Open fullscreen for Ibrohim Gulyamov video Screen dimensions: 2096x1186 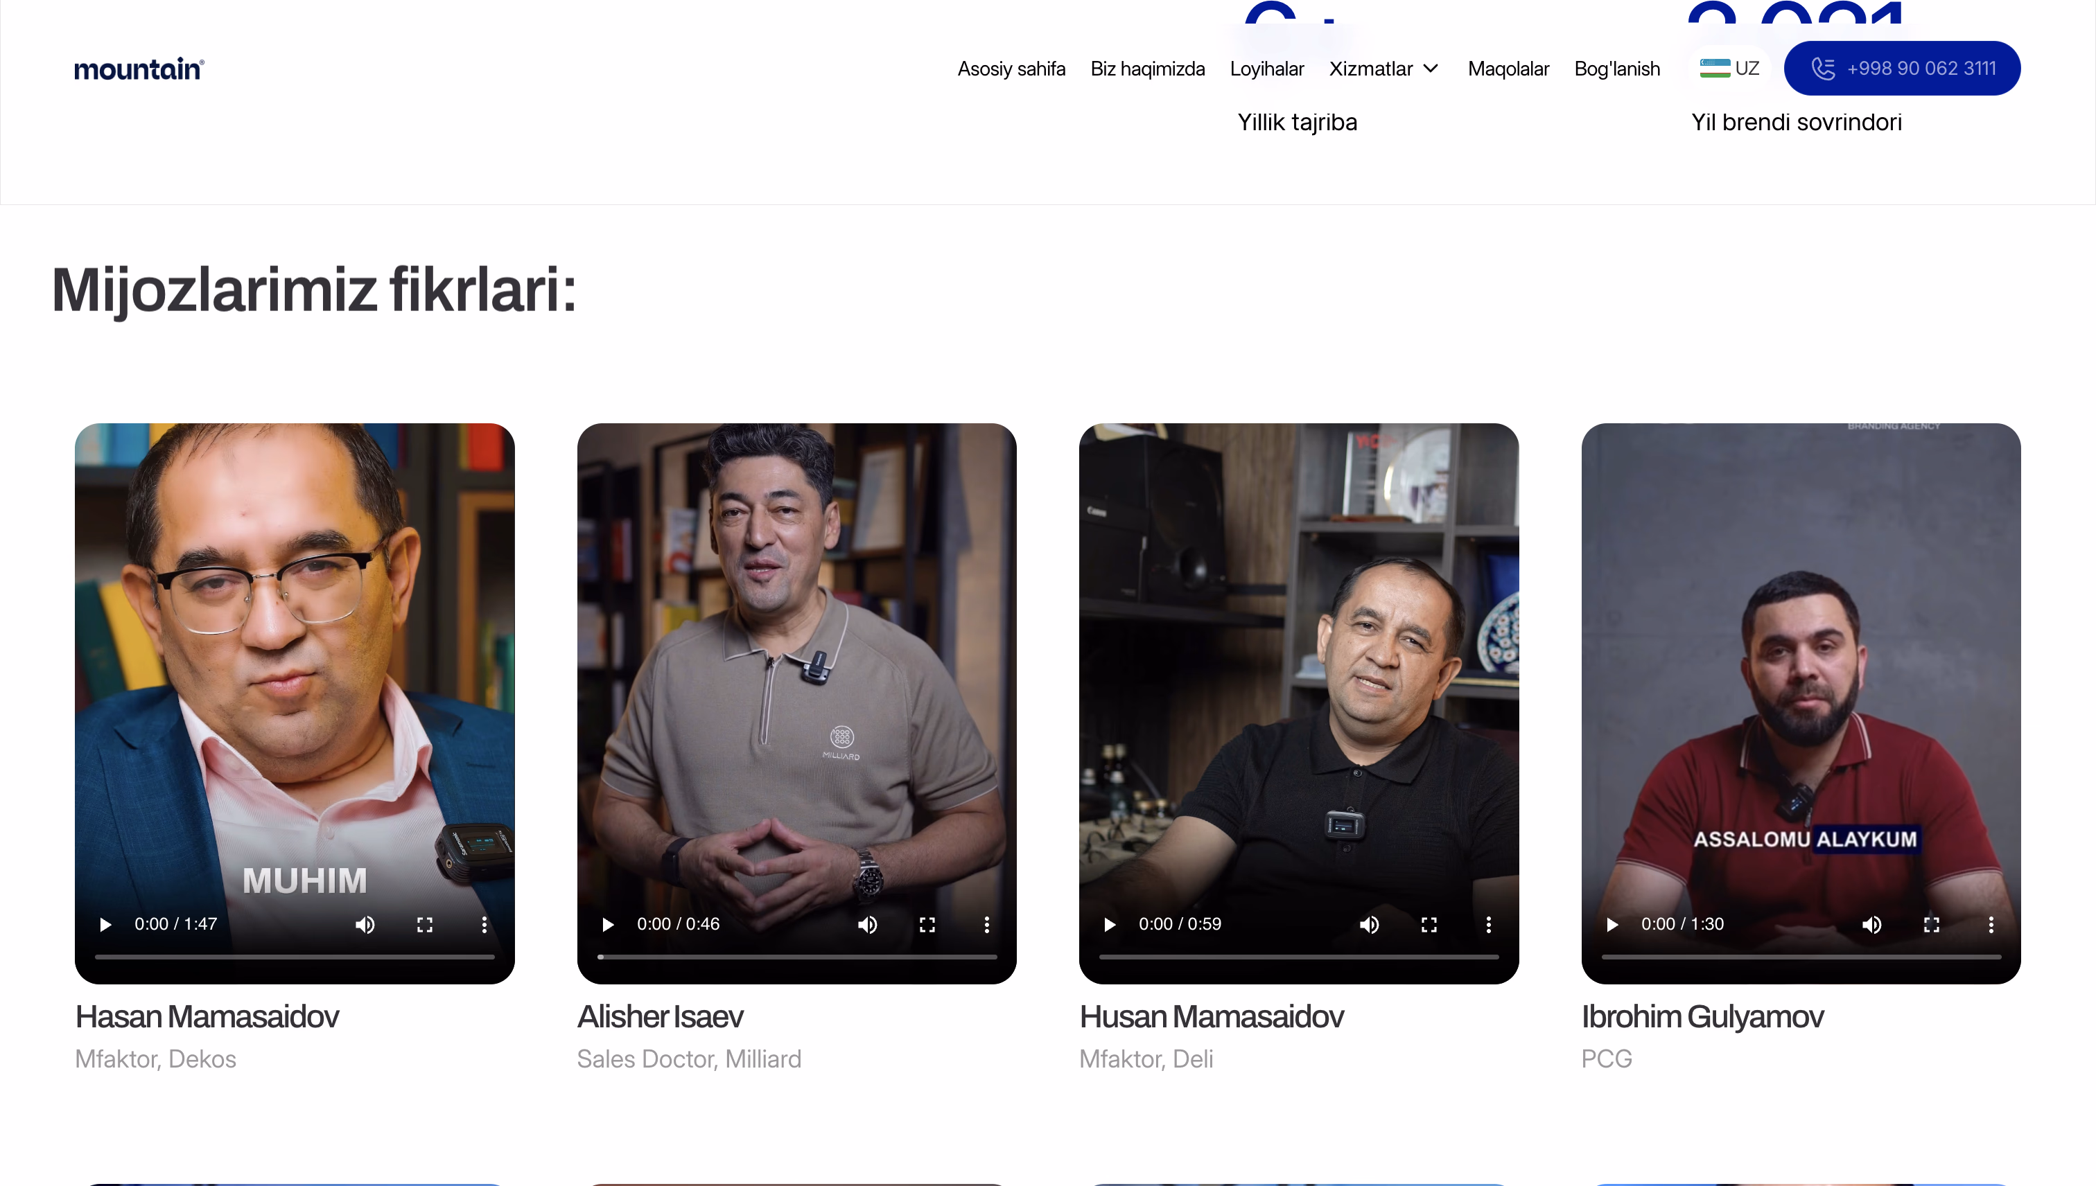(1932, 925)
